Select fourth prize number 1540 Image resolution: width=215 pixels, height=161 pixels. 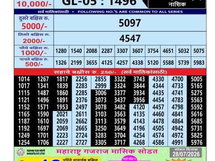click(76, 51)
